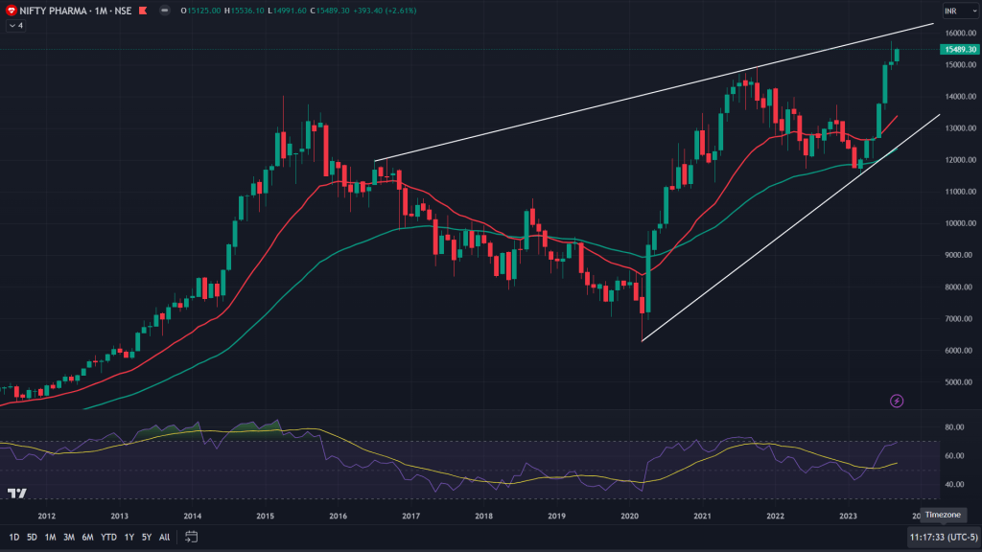Open the Go to date calendar icon
The width and height of the screenshot is (982, 552).
(192, 537)
